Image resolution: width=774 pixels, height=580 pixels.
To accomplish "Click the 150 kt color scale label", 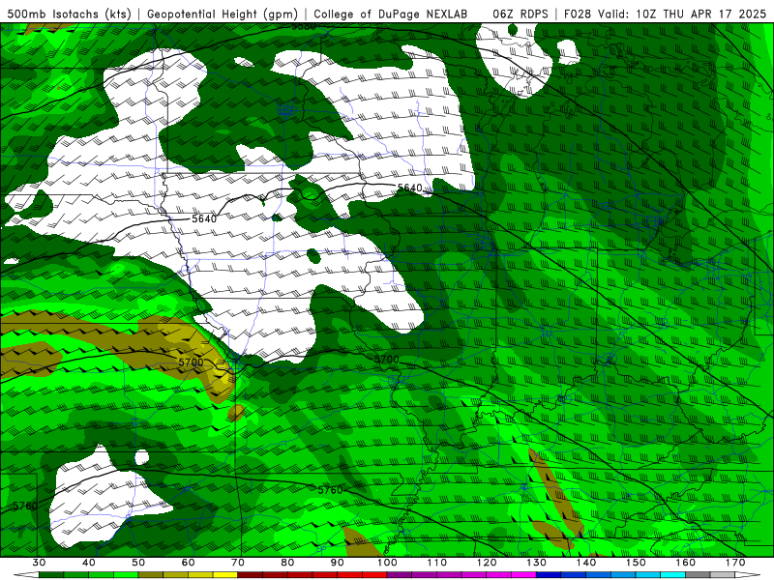I will pos(636,563).
